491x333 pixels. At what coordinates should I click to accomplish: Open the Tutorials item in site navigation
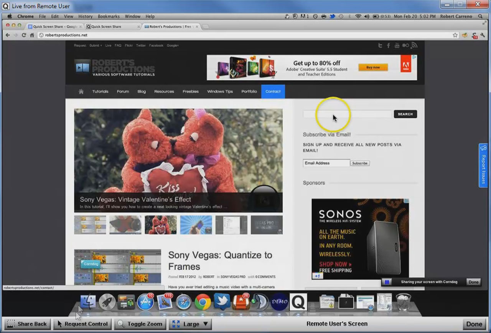[100, 91]
